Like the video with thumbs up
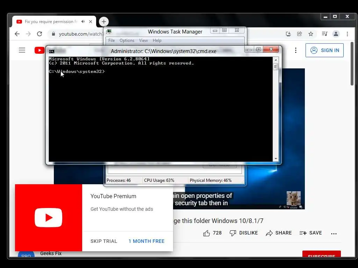Screen dimensions: 358x268 tap(206, 233)
